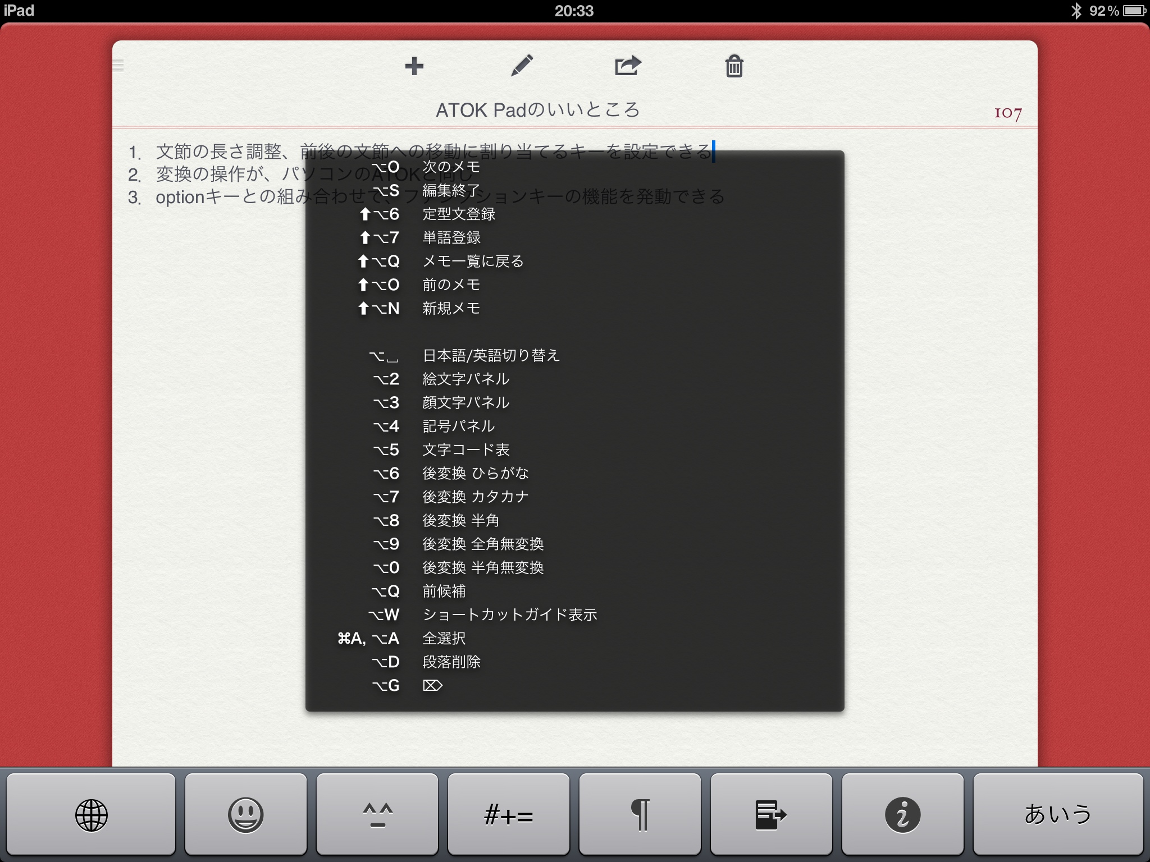Select the shortcut row 後変換 半角無変換
The image size is (1150, 862).
575,567
